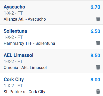Open match St. Patrick's - Cork City
The height and width of the screenshot is (96, 103).
point(25,92)
